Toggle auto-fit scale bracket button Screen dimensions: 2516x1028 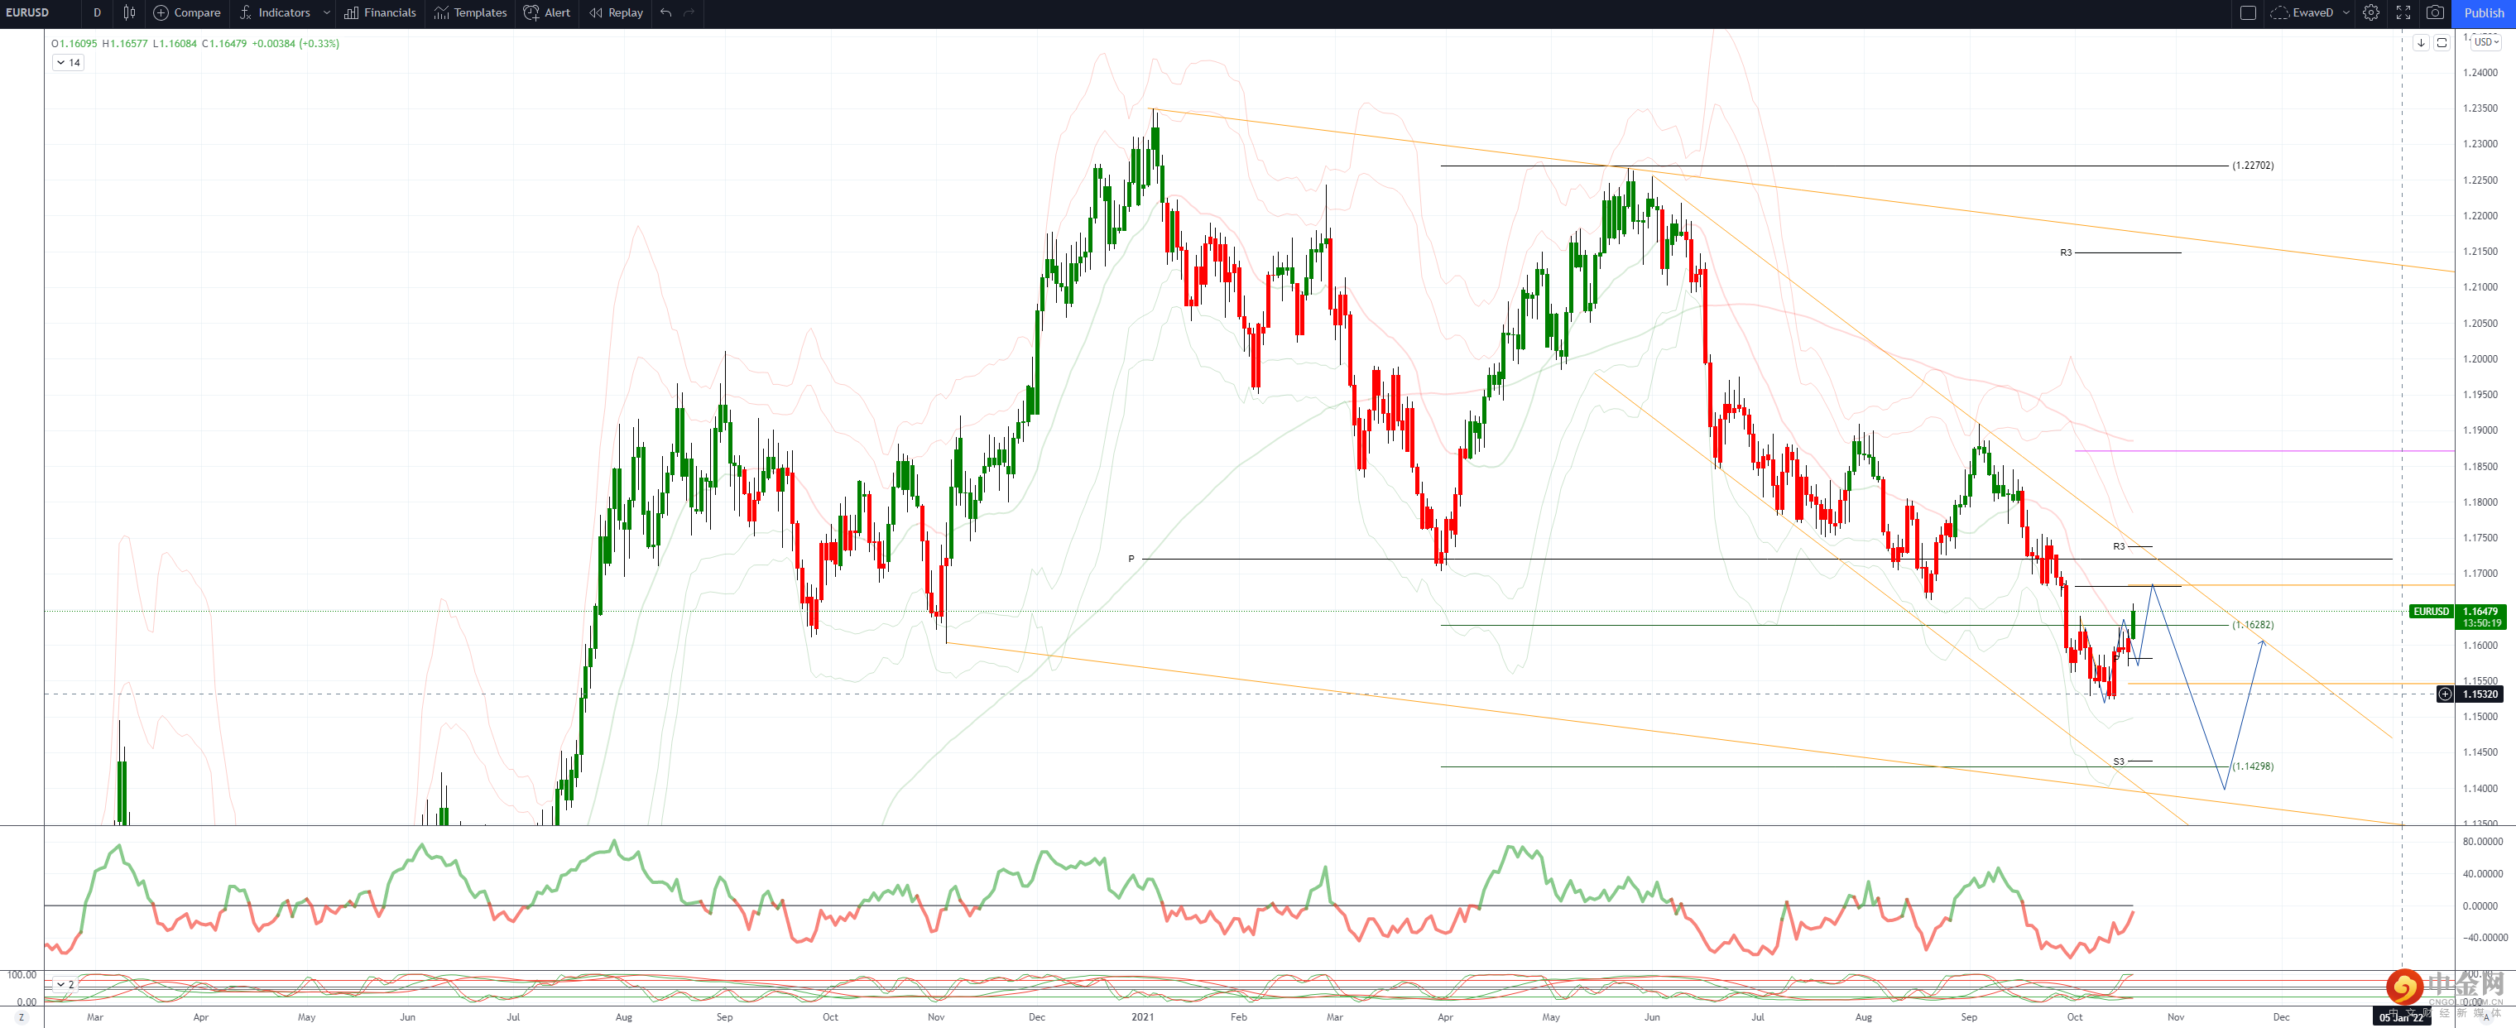tap(2441, 43)
